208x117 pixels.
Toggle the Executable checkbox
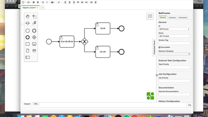point(160,47)
